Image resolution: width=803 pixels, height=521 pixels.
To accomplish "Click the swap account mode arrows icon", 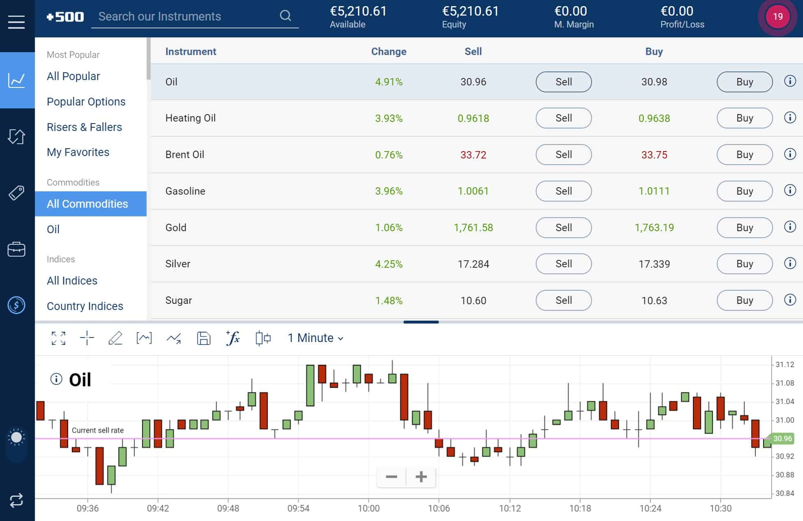I will 16,500.
